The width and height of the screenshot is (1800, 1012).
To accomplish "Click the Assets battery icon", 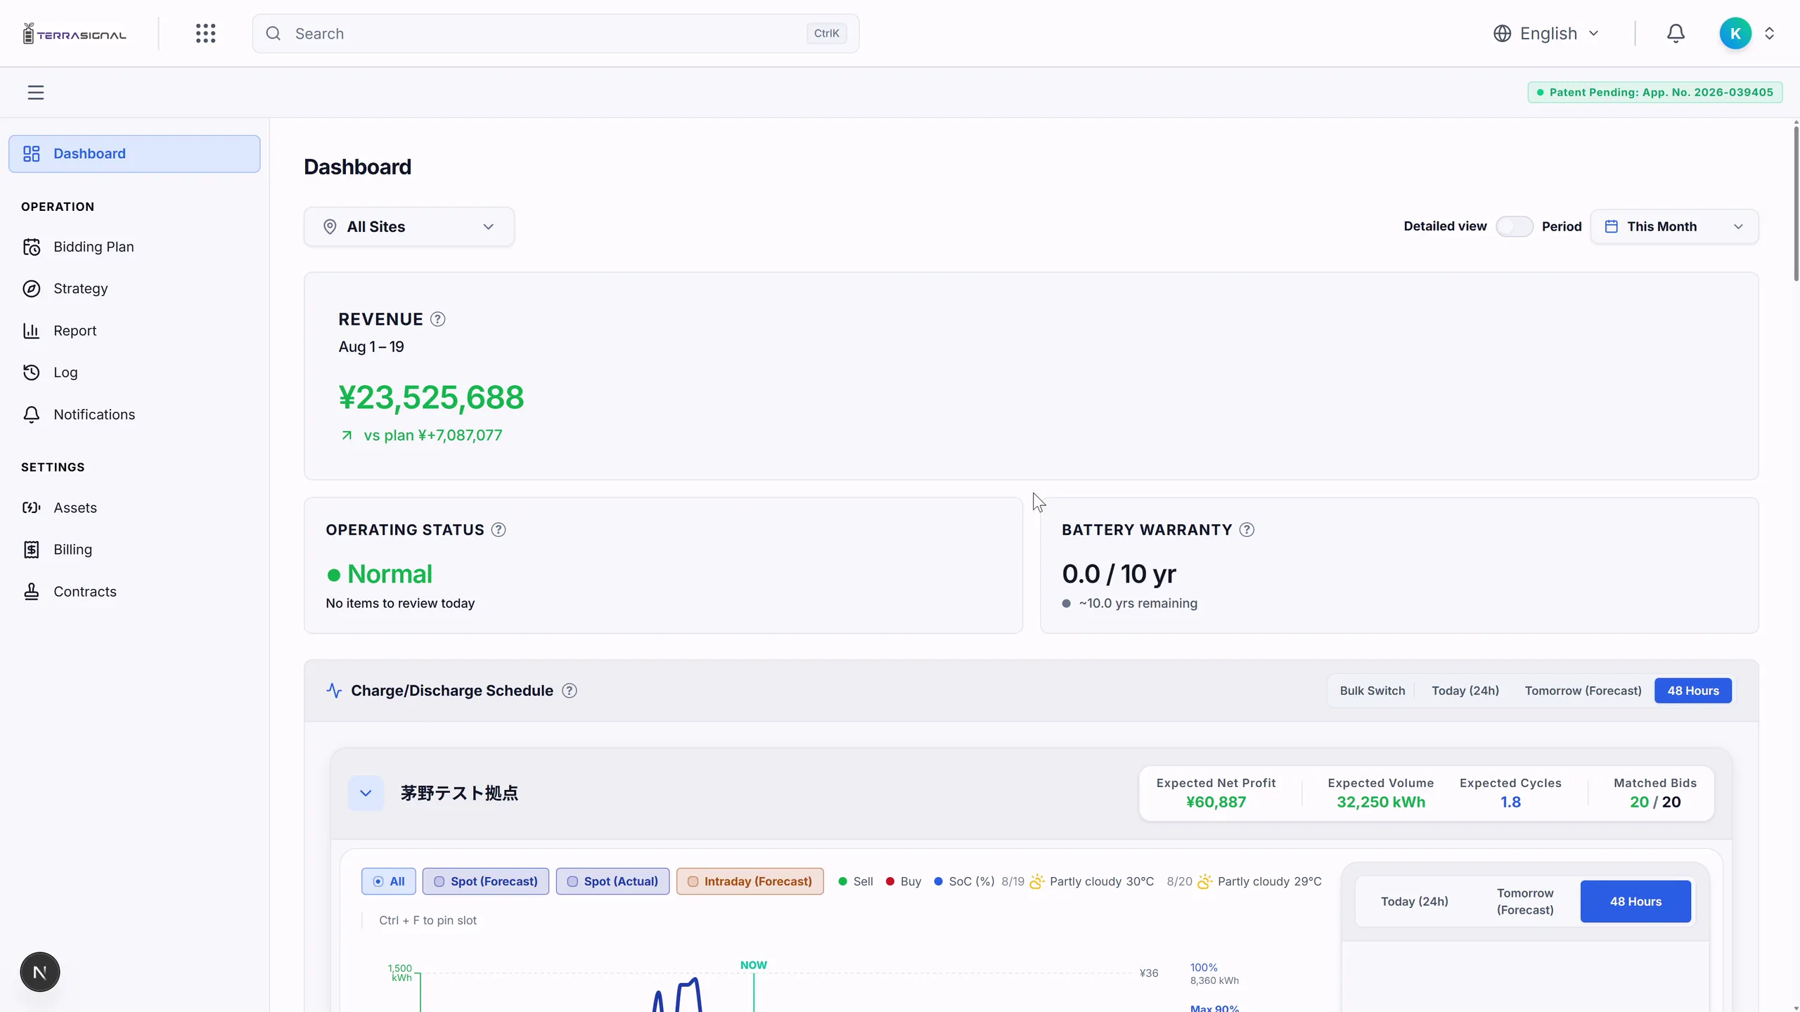I will [x=32, y=507].
